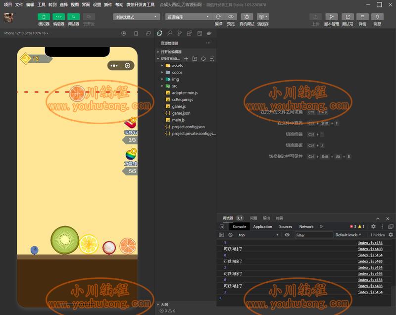Refresh the file explorer tree
The height and width of the screenshot is (315, 396).
[x=203, y=58]
